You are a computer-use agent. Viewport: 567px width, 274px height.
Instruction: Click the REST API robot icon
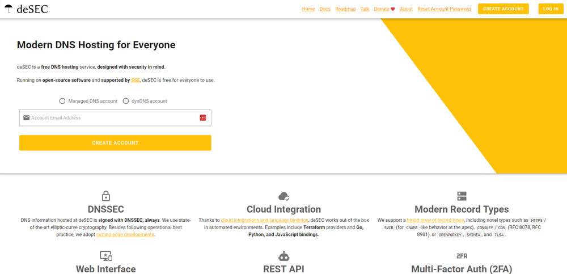tap(284, 256)
